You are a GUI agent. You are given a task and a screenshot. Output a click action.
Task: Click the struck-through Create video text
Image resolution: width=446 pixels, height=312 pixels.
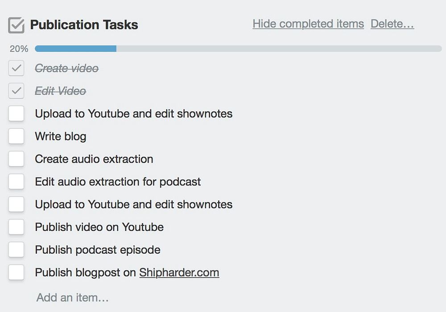coord(67,68)
